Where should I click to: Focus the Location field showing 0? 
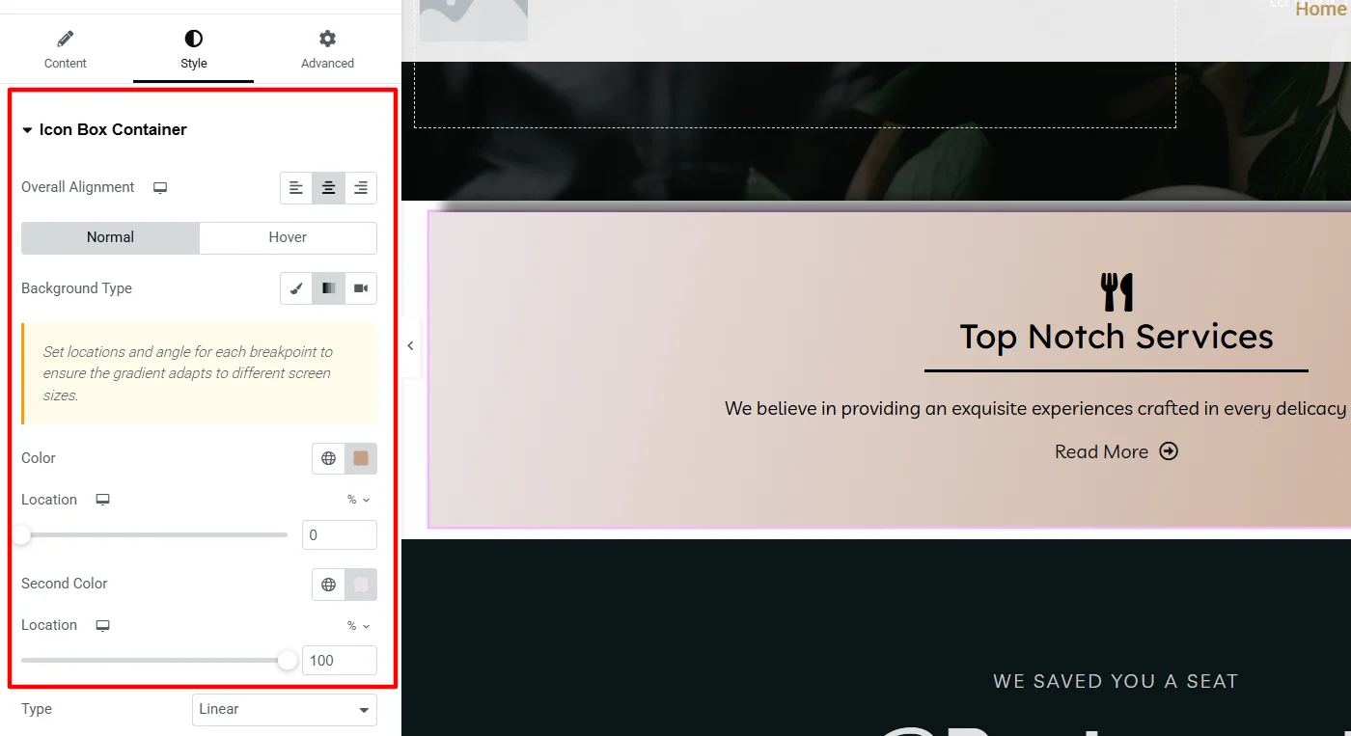pyautogui.click(x=340, y=535)
